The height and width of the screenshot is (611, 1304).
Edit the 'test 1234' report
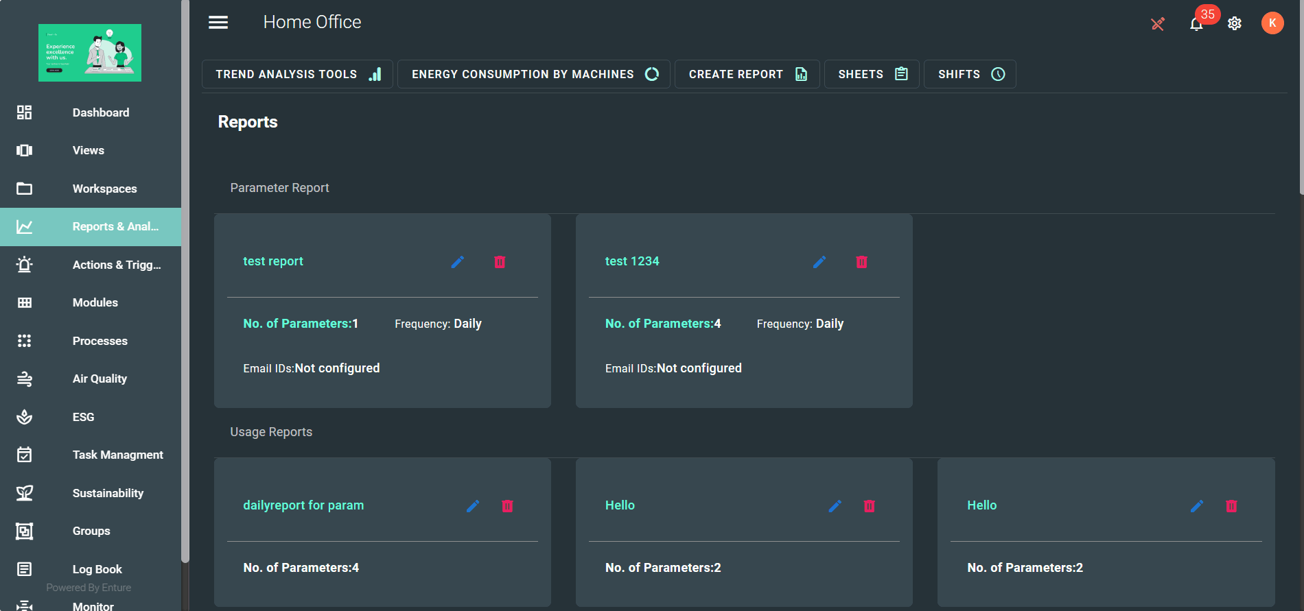coord(819,262)
